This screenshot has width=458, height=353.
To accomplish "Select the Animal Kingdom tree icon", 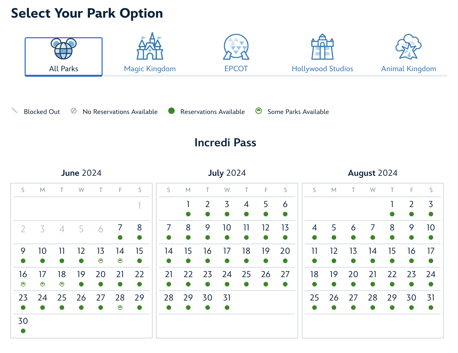I will tap(408, 47).
